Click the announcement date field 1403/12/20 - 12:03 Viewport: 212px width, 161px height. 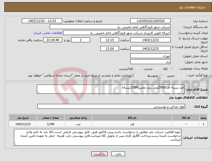pyautogui.click(x=42, y=21)
